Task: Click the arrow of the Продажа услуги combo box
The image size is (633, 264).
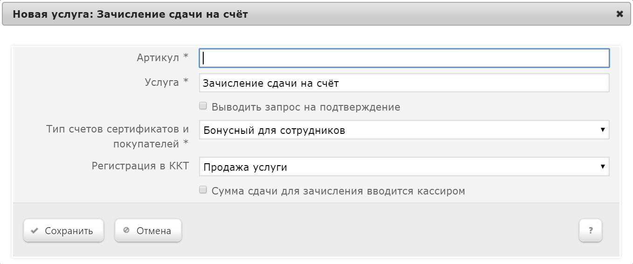Action: tap(603, 167)
